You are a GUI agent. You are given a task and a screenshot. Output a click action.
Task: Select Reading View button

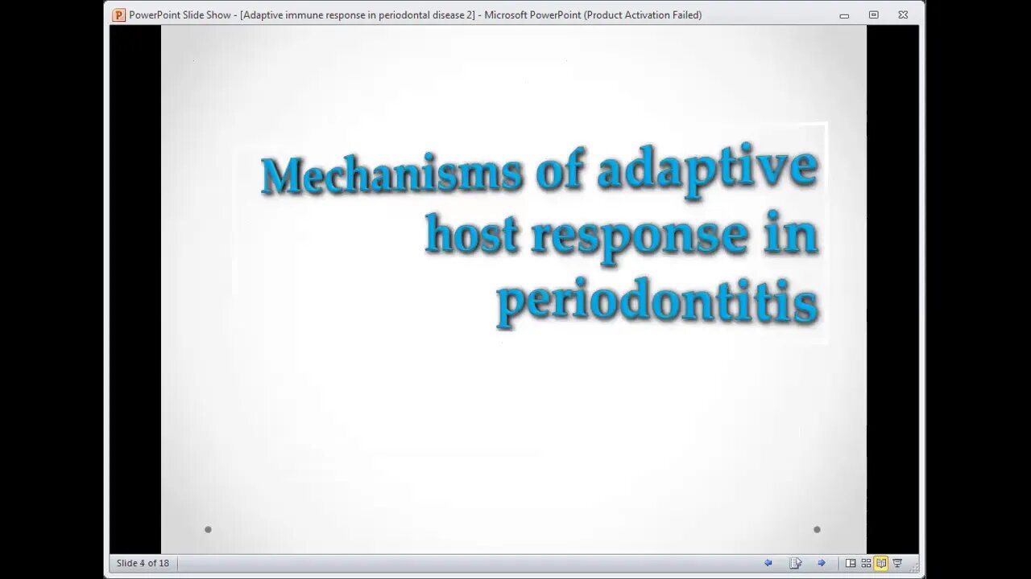pyautogui.click(x=881, y=563)
